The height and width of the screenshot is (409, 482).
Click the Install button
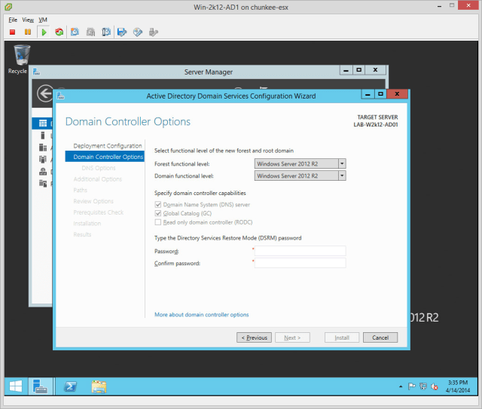tap(342, 337)
